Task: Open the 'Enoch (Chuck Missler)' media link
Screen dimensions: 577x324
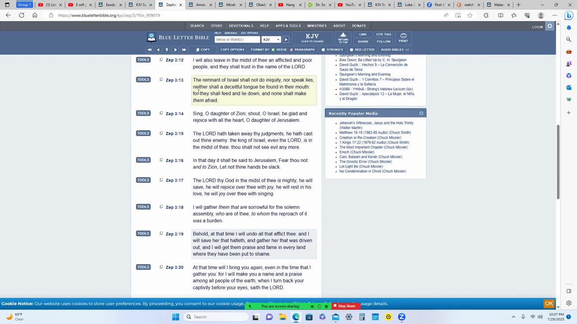Action: point(357,152)
